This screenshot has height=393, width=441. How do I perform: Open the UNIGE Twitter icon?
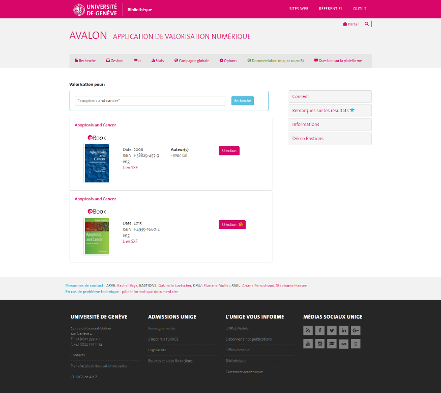coord(332,330)
